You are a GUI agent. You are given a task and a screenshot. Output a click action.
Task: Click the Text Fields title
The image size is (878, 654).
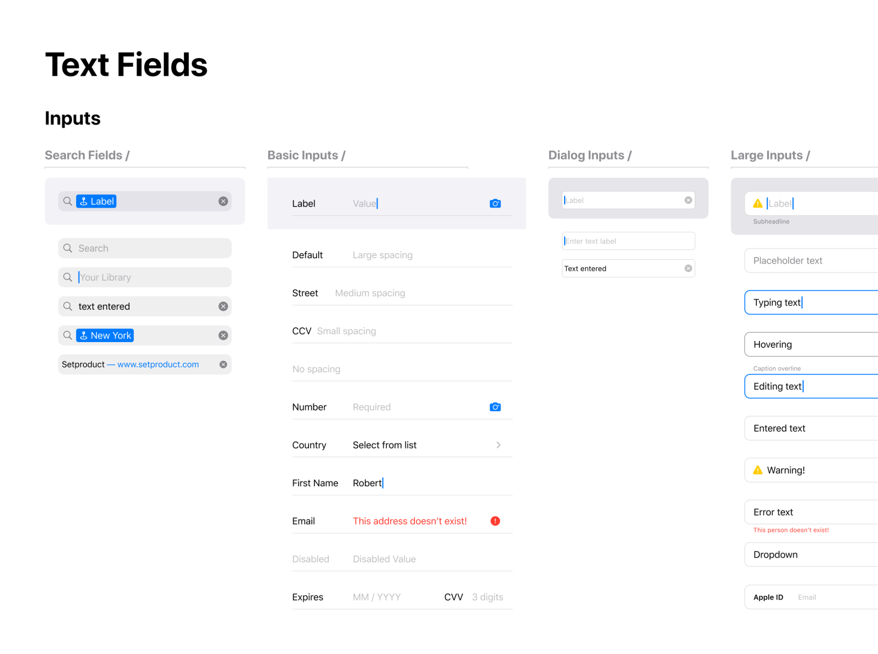point(126,65)
